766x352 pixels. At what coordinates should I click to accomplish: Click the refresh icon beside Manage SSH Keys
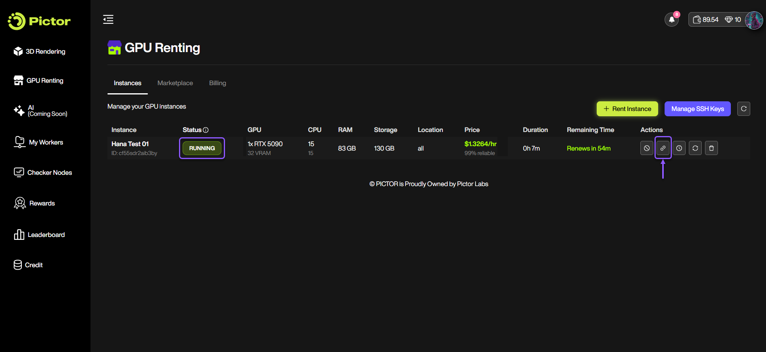pyautogui.click(x=743, y=109)
